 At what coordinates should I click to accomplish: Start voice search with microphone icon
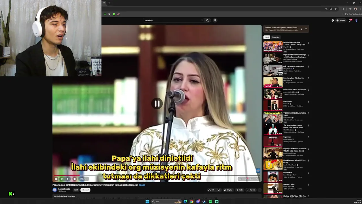(215, 20)
